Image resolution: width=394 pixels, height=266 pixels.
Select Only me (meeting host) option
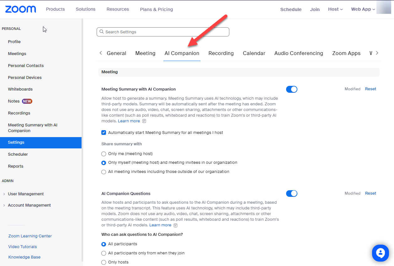tap(104, 154)
